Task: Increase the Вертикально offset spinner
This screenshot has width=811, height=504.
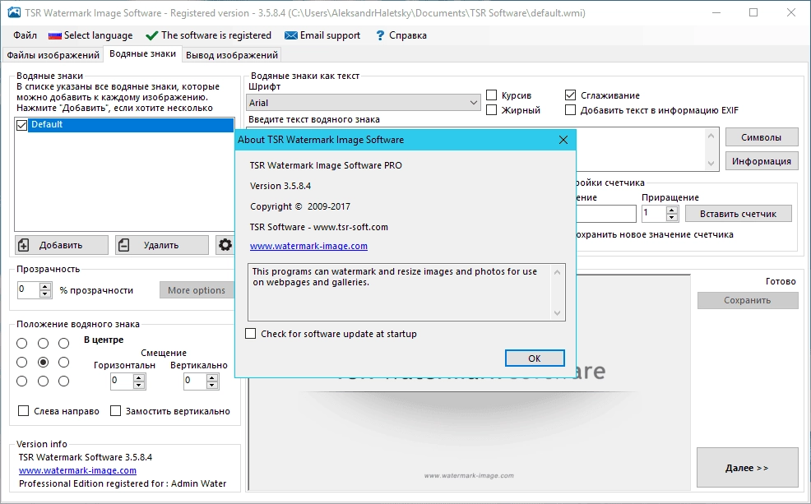Action: pos(211,378)
